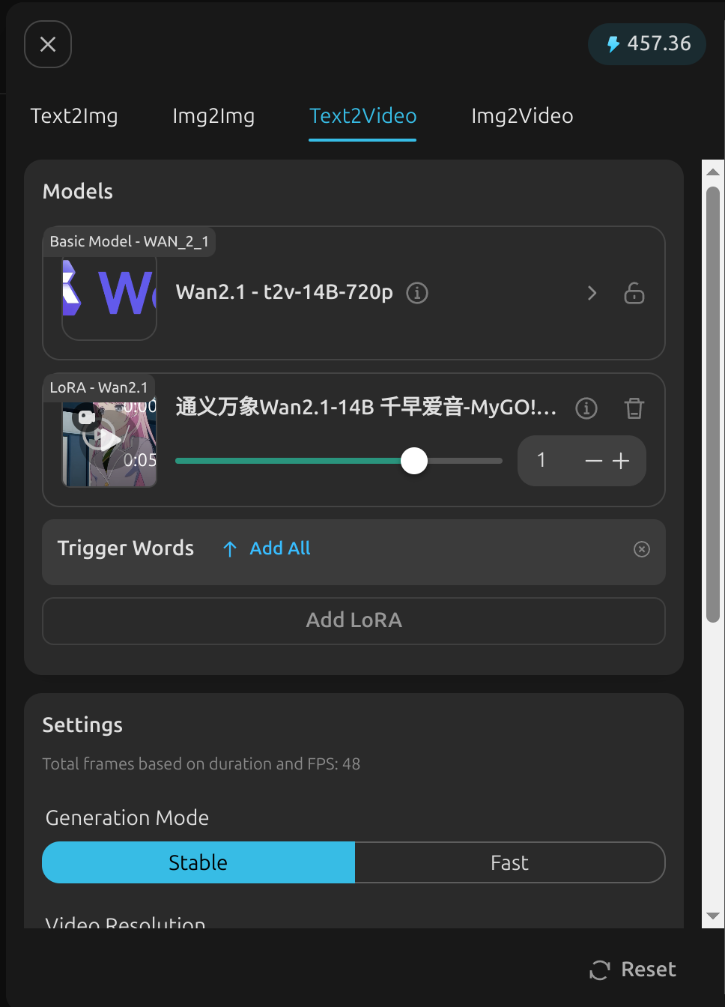
Task: Switch to the Img2Video tab
Action: [522, 116]
